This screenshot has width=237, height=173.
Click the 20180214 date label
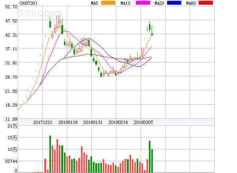point(118,122)
